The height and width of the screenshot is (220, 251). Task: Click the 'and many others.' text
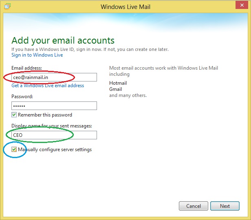tap(128, 95)
